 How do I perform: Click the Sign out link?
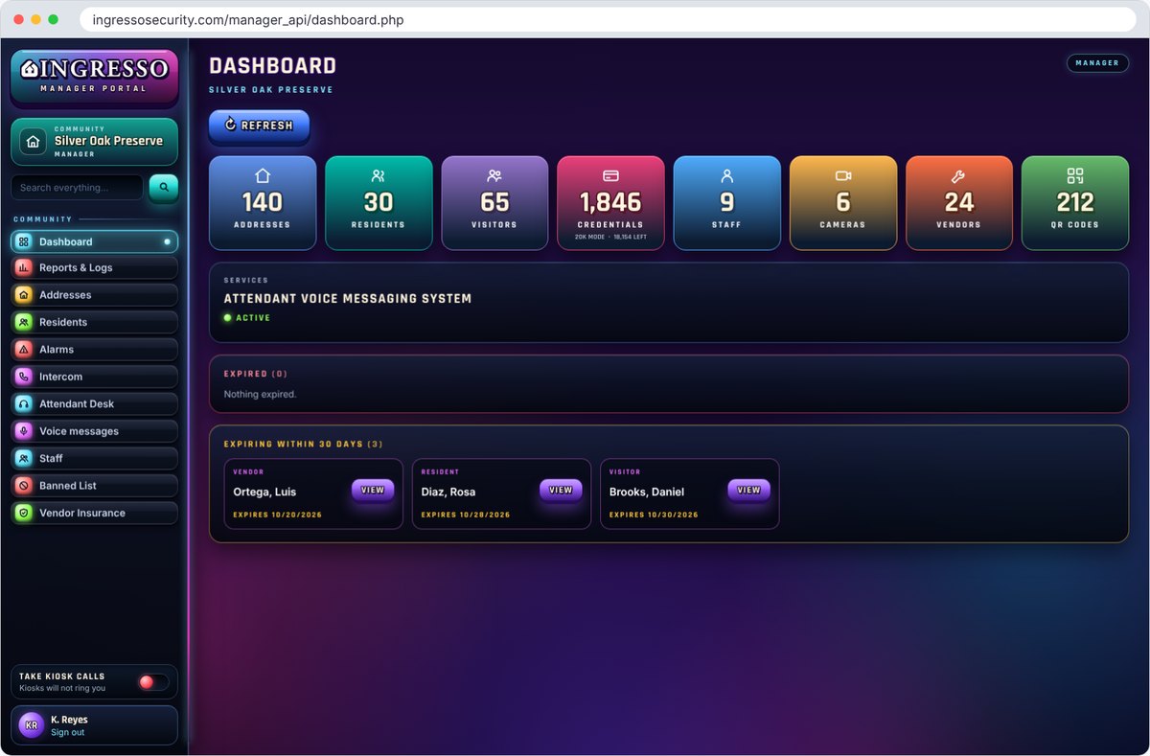click(x=67, y=733)
